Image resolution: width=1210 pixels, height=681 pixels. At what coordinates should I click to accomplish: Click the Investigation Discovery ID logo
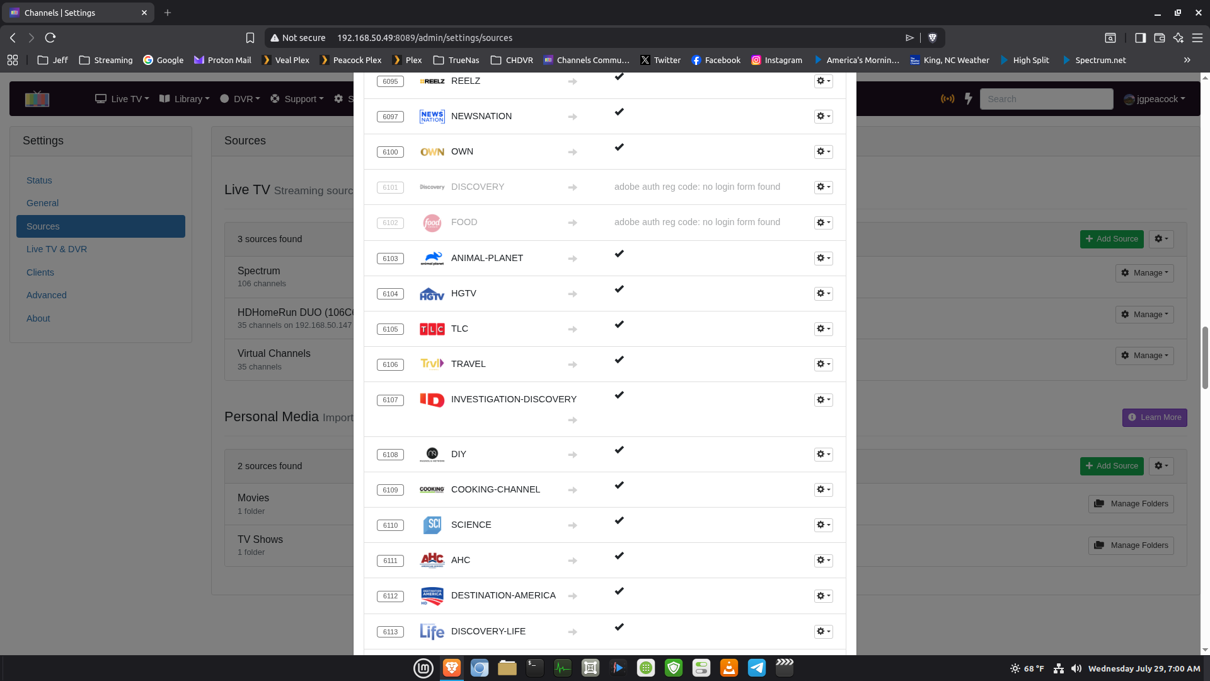point(432,400)
